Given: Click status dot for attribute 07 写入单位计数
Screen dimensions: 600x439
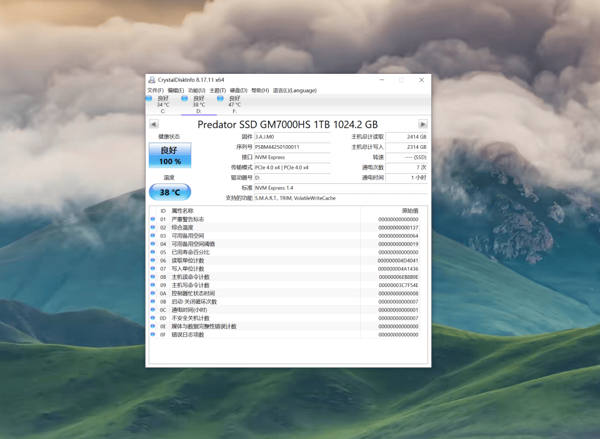Looking at the screenshot, I should click(152, 268).
